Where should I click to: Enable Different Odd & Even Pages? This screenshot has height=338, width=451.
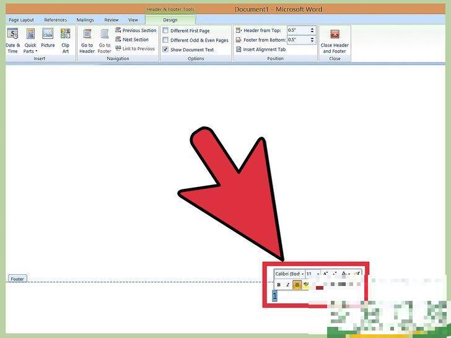pos(165,40)
